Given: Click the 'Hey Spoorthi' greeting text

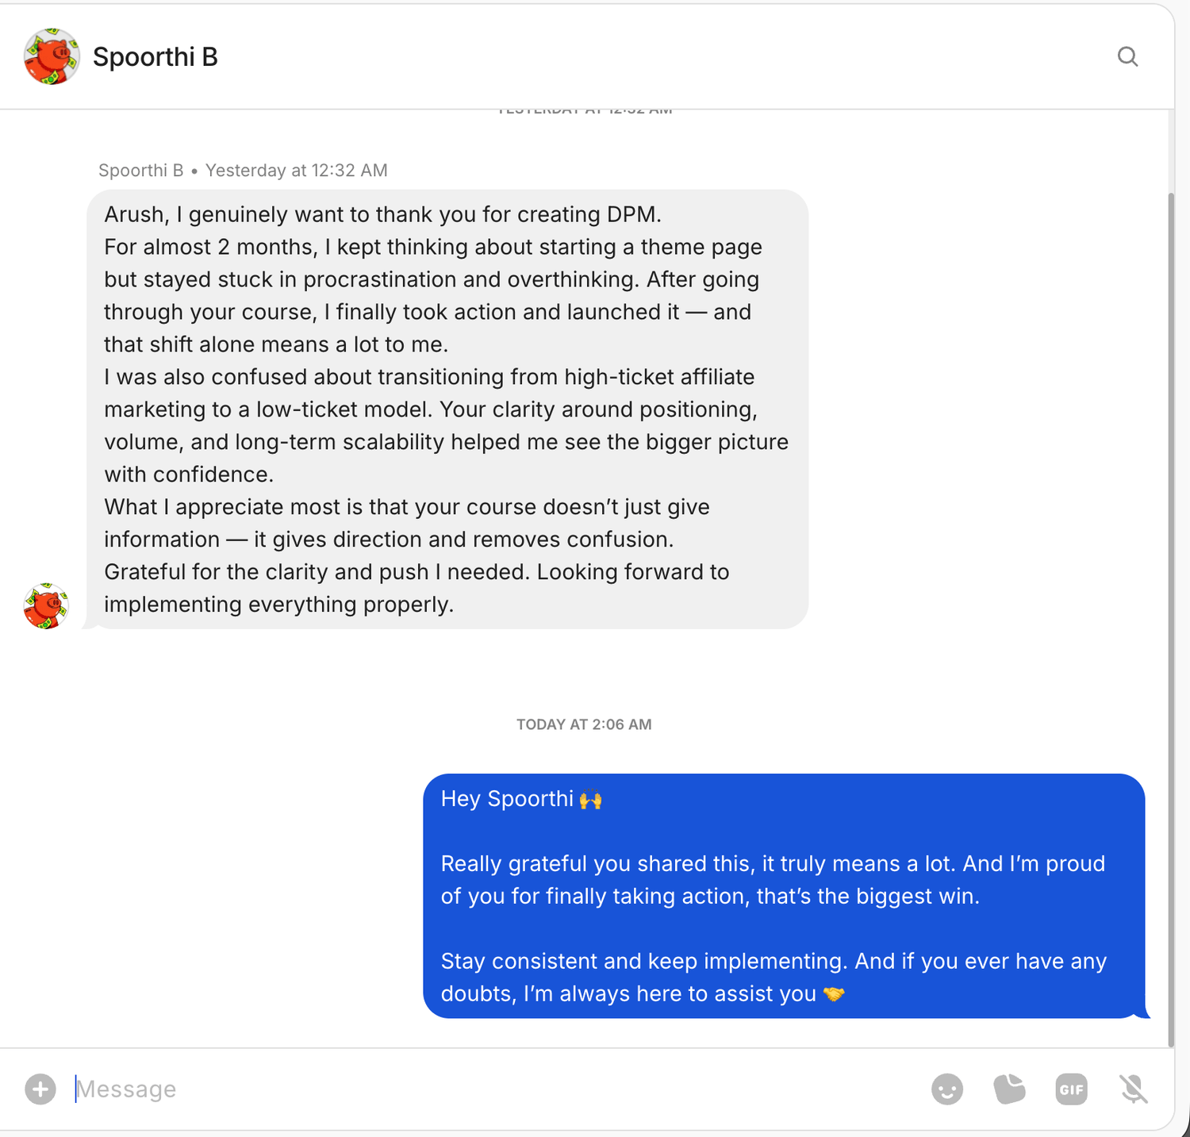Looking at the screenshot, I should (507, 799).
